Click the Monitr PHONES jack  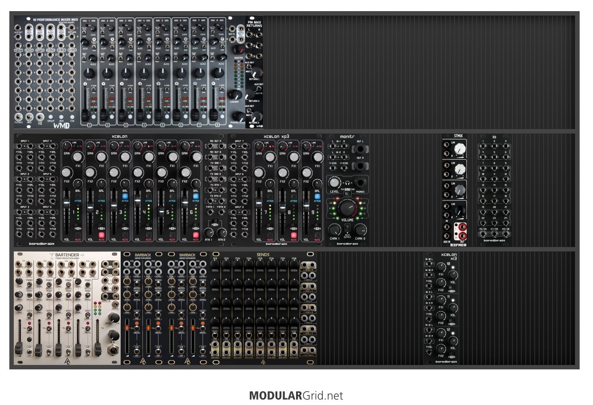(x=360, y=182)
